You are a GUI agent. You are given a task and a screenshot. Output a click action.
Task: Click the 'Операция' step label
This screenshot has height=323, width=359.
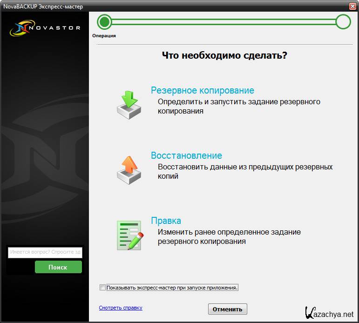[104, 35]
